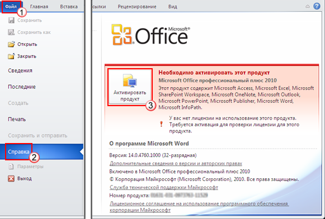Image resolution: width=325 pixels, height=219 pixels.
Task: Click the Сохранить как icon
Action: pos(11,32)
